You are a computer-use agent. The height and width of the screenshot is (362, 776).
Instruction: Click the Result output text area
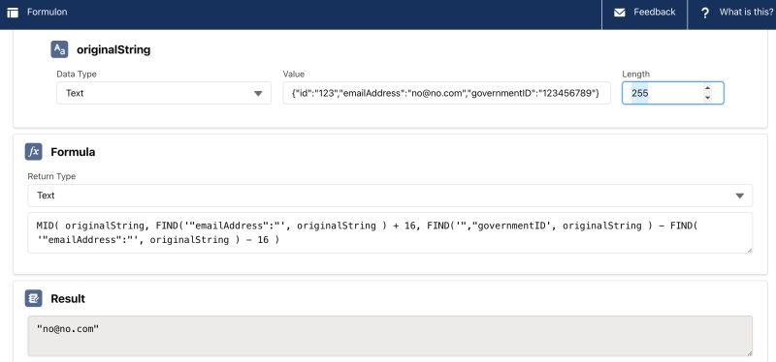[x=390, y=336]
